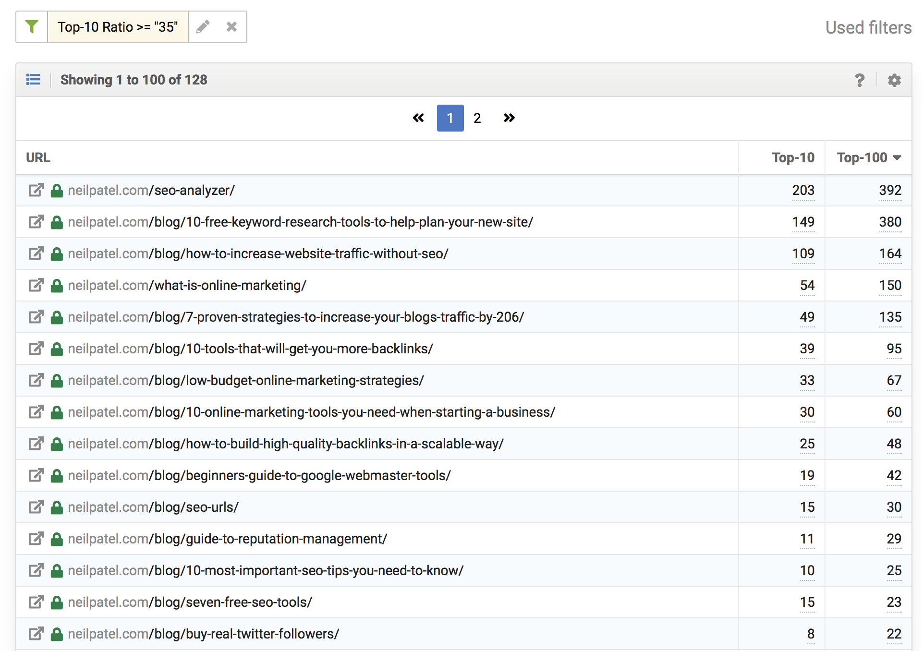Click Top-10 value 149
Viewport: 923px width, 651px height.
(803, 222)
